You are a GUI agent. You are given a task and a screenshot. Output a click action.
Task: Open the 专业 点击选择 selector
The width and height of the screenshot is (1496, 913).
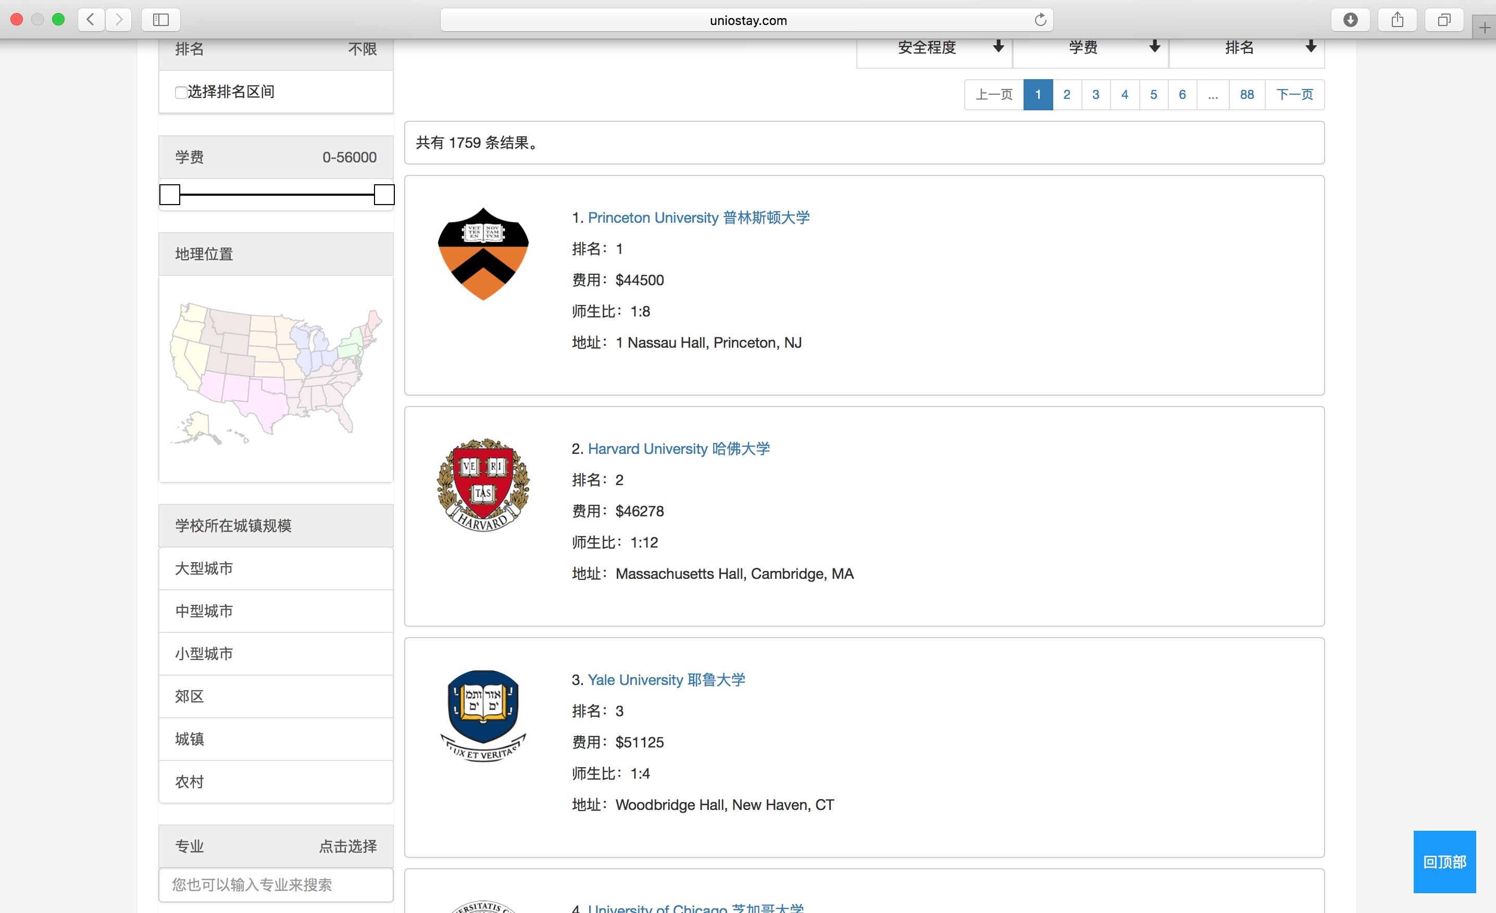point(276,846)
